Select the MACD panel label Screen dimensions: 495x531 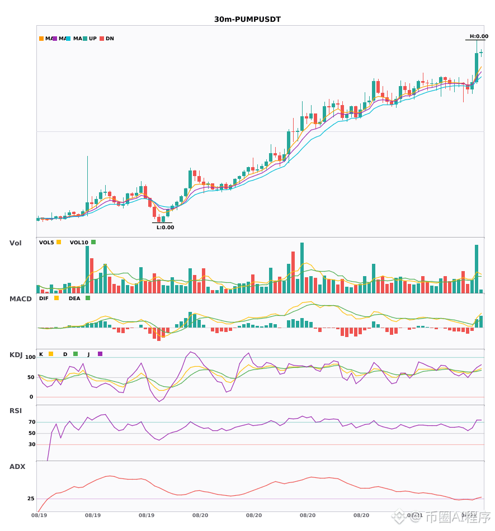coord(20,299)
